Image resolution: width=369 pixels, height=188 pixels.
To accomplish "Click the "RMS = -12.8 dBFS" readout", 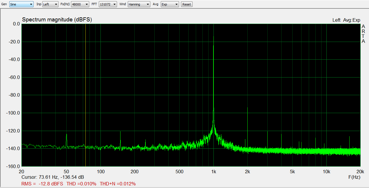I will tap(42, 184).
